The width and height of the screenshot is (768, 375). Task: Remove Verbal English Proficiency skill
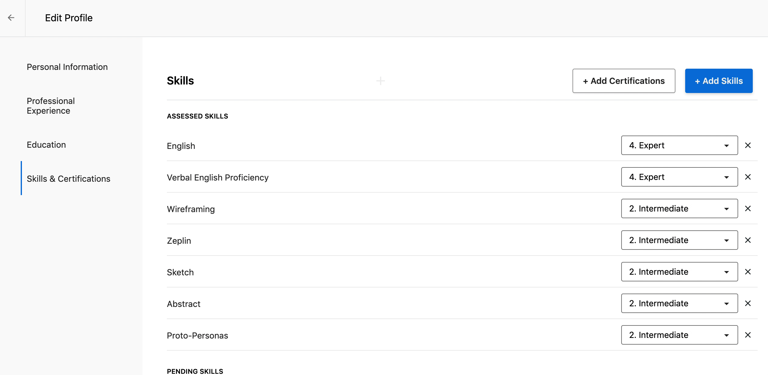point(748,177)
